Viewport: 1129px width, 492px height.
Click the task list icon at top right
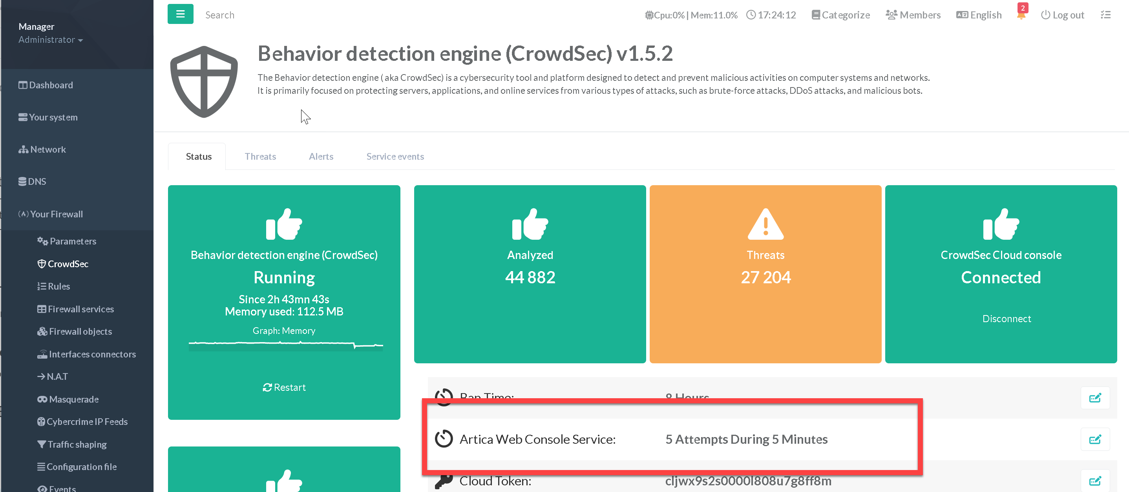click(1105, 15)
